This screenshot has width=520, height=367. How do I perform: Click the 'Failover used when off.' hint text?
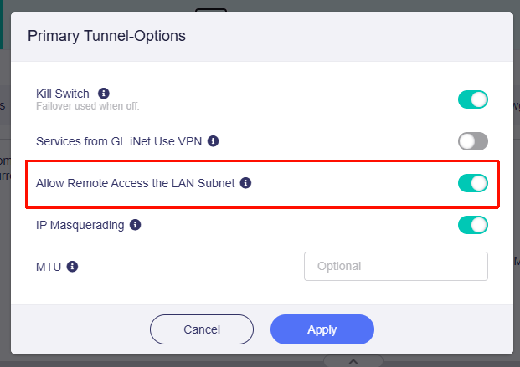point(88,106)
